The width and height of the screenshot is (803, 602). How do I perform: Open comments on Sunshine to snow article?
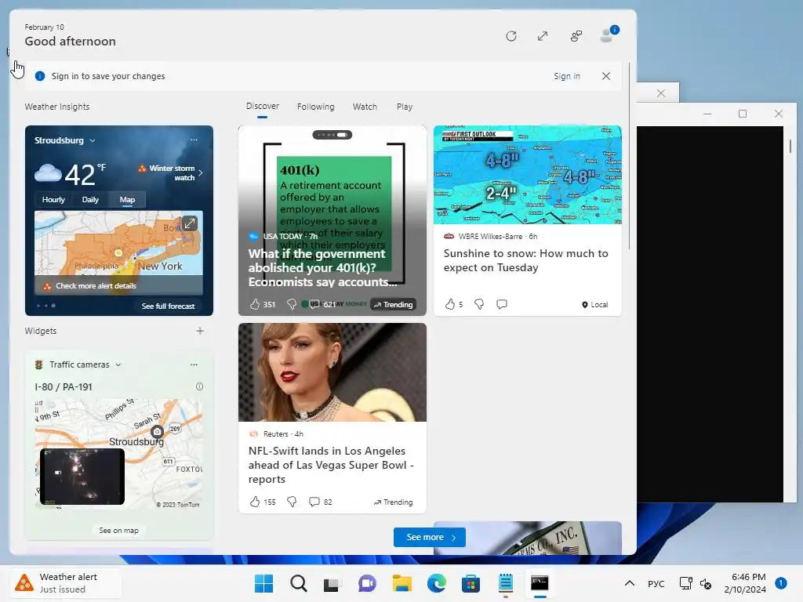(x=502, y=304)
